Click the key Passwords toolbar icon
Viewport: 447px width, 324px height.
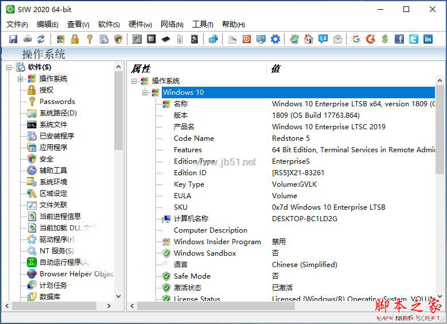(x=90, y=39)
